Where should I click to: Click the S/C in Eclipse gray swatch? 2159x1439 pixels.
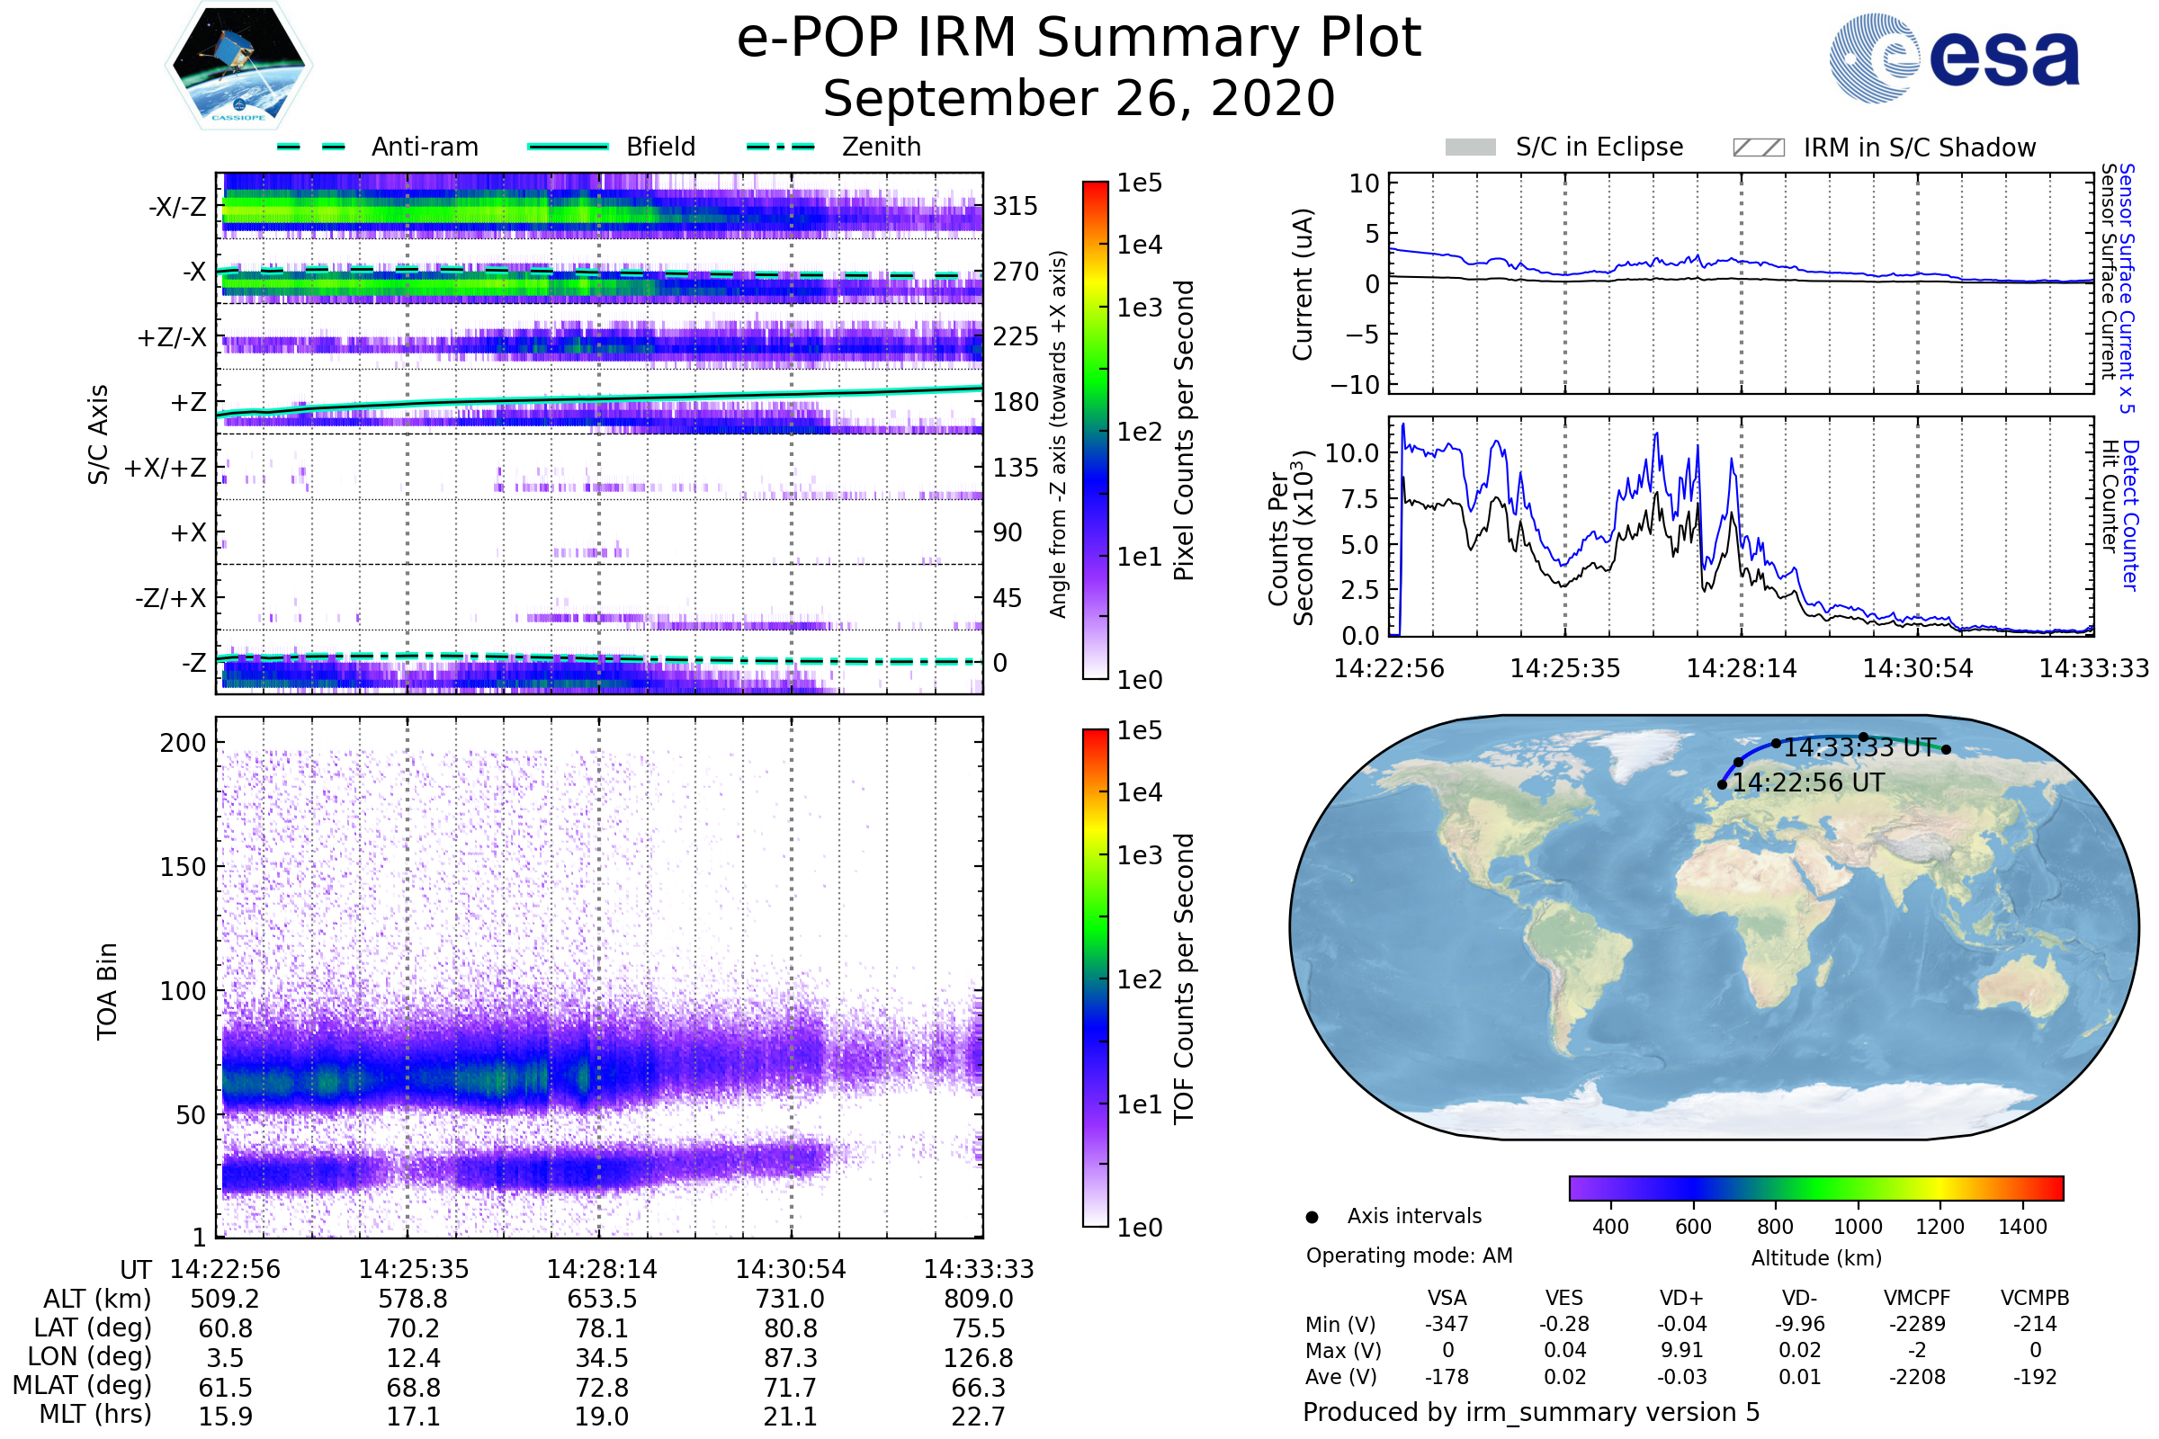(1471, 147)
